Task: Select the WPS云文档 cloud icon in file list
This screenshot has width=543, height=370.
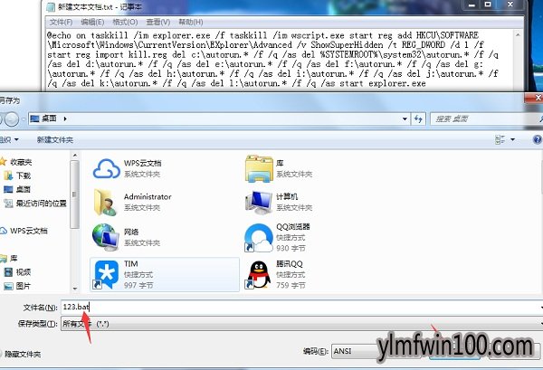Action: coord(106,168)
